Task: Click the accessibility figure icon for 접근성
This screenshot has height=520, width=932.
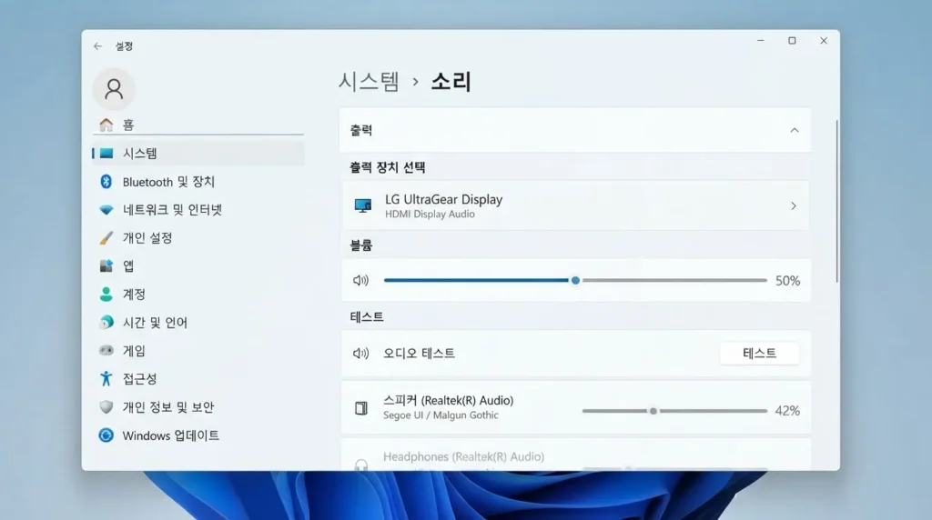Action: pyautogui.click(x=106, y=379)
